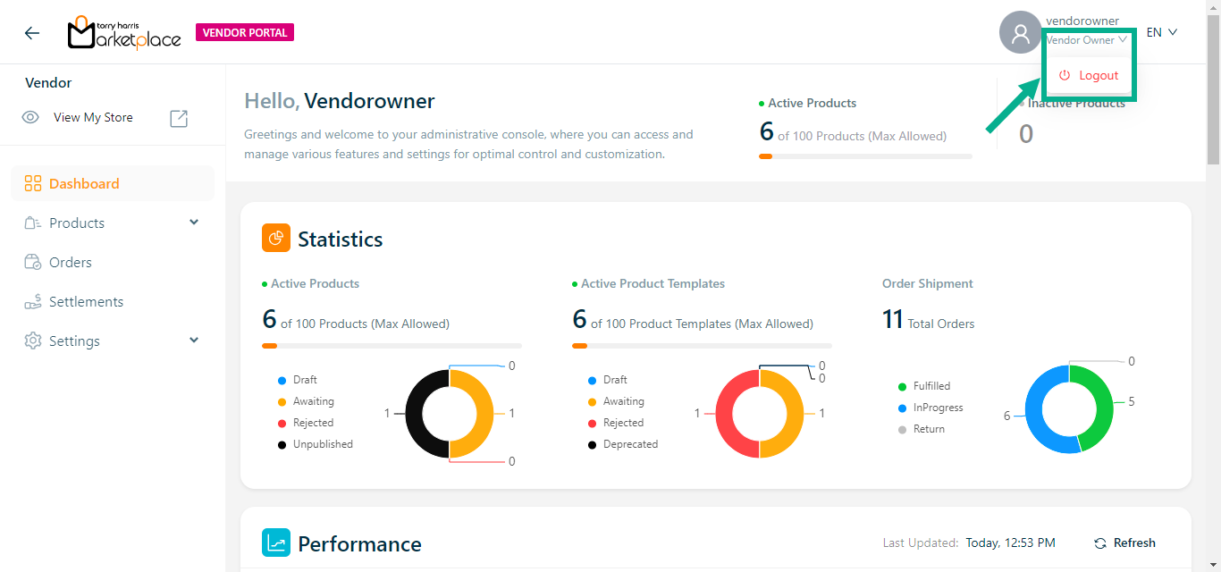Expand the Settings menu chevron
The height and width of the screenshot is (572, 1221).
click(x=194, y=341)
